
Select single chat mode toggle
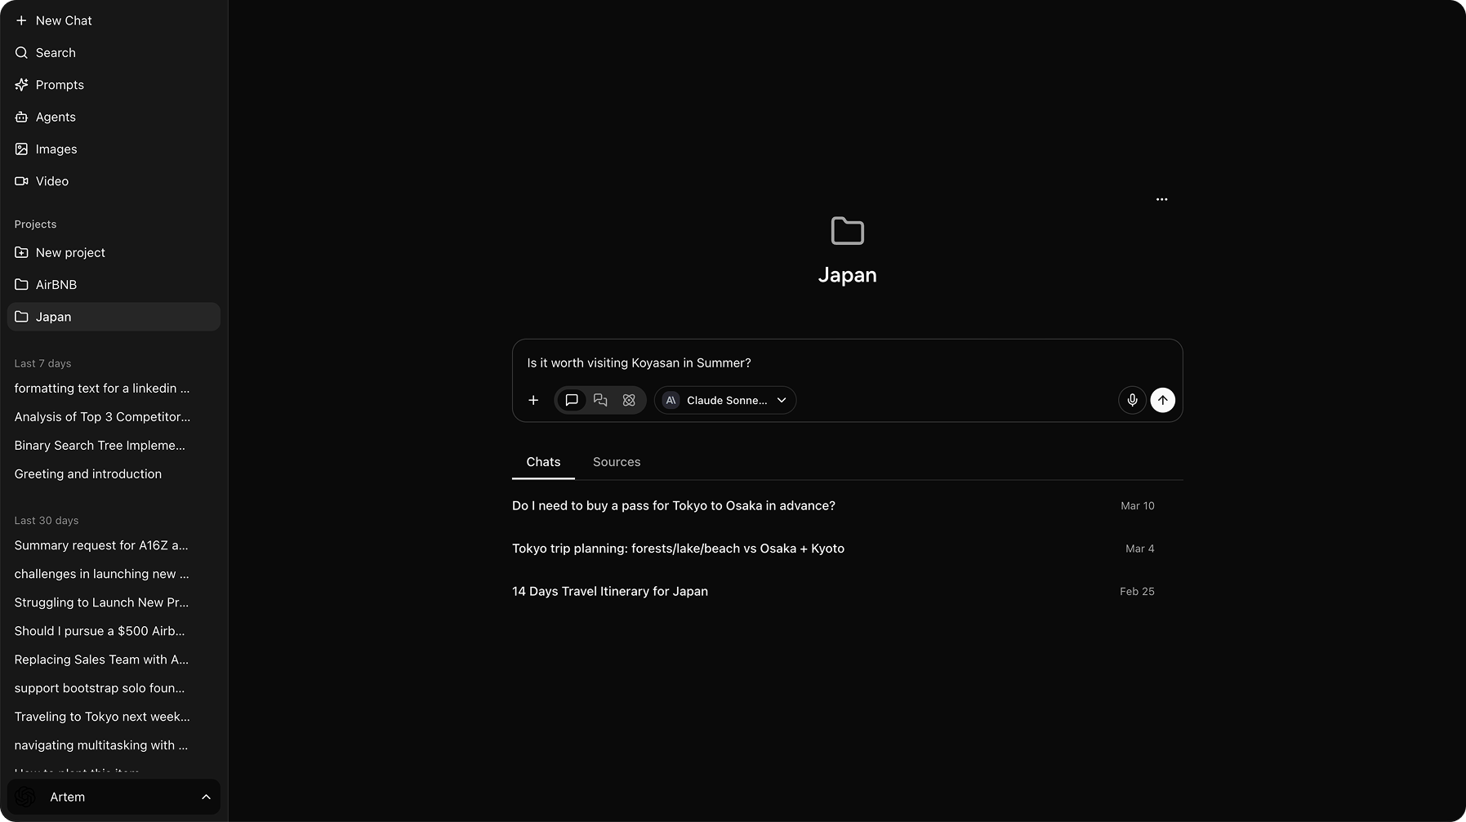coord(572,400)
